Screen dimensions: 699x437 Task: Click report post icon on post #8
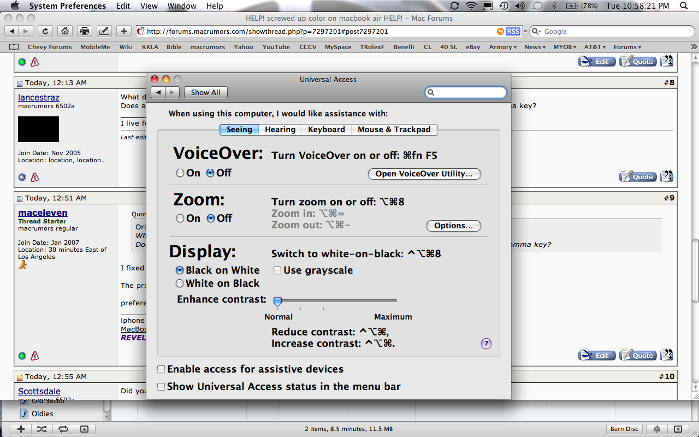[x=34, y=177]
